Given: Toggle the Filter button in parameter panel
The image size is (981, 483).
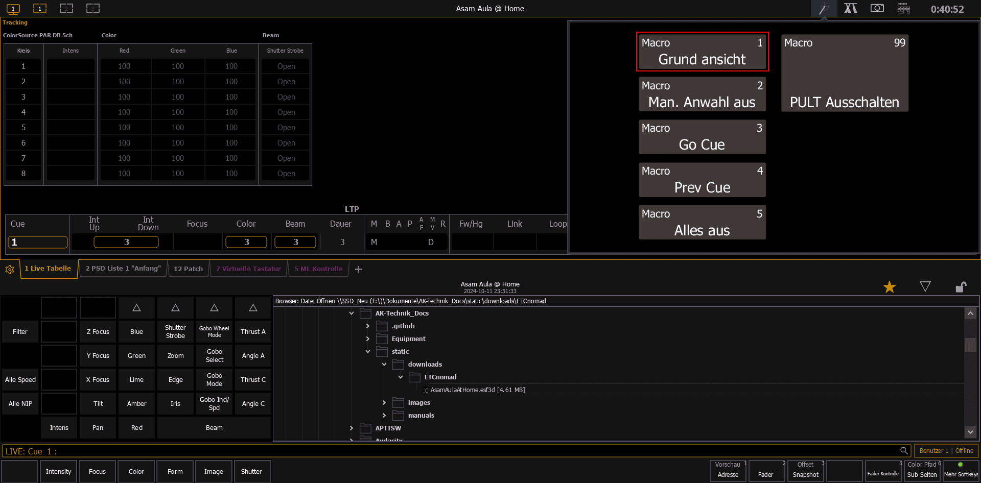Looking at the screenshot, I should [20, 332].
